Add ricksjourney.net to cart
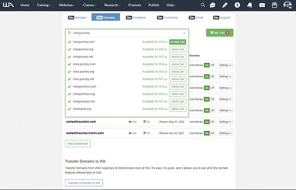The height and width of the screenshot is (190, 296). (x=178, y=57)
